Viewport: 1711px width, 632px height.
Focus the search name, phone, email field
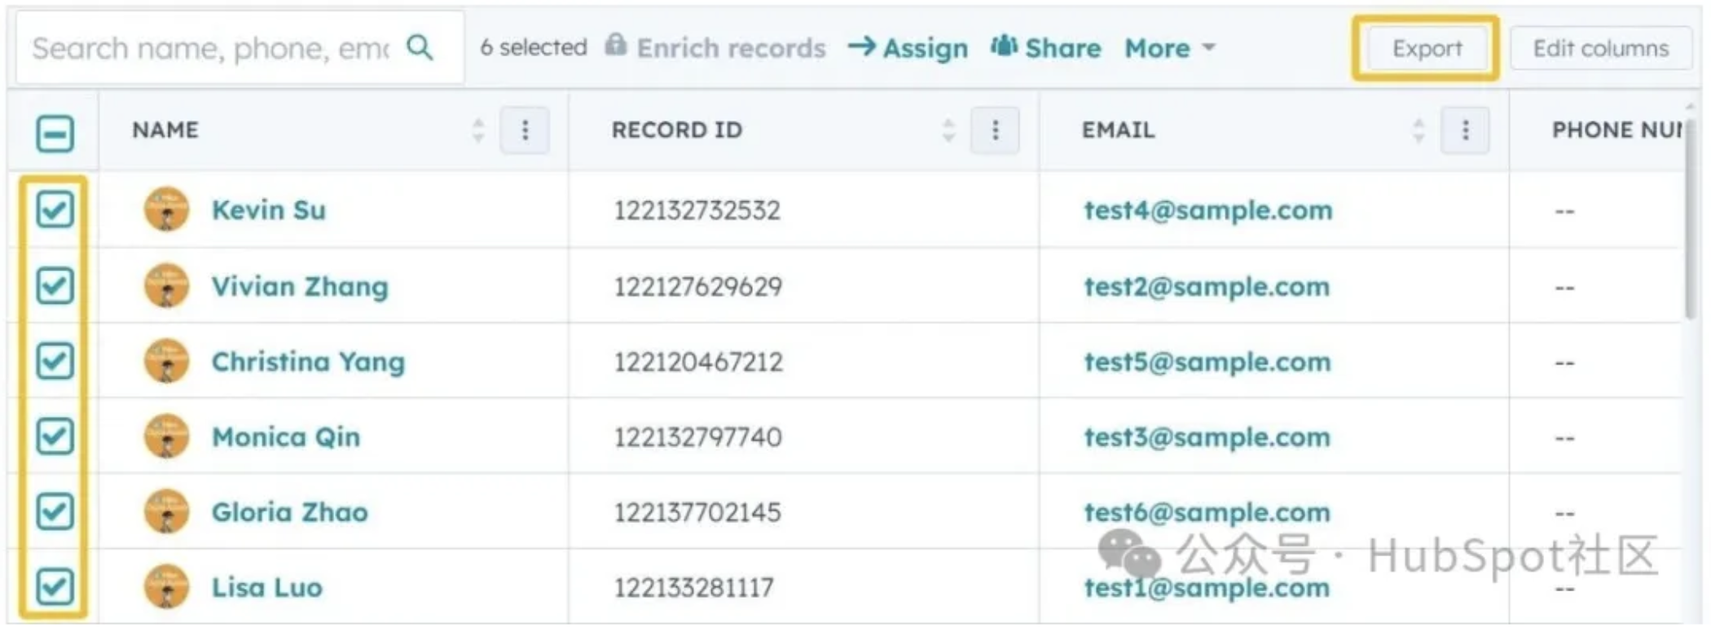(x=210, y=48)
